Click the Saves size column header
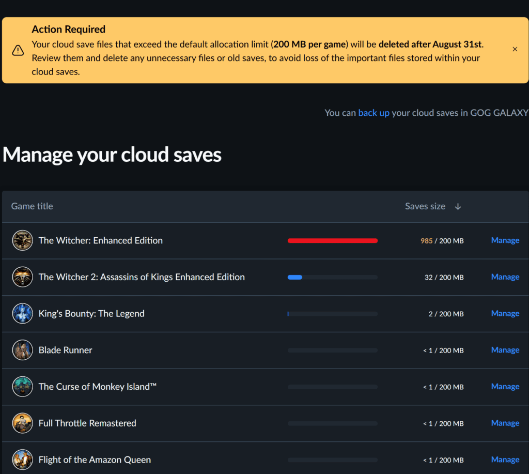Viewport: 529px width, 474px height. click(x=425, y=206)
